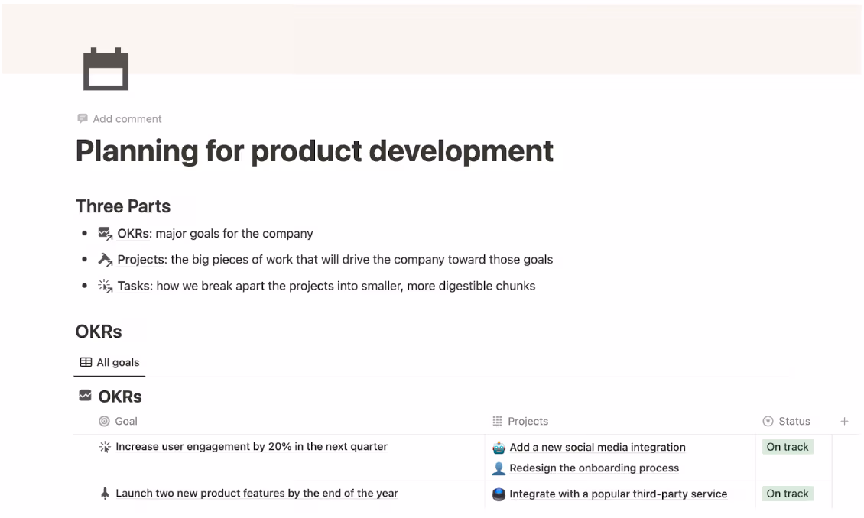
Task: Click the sparkle icon beside the user engagement goal
Action: coord(105,446)
